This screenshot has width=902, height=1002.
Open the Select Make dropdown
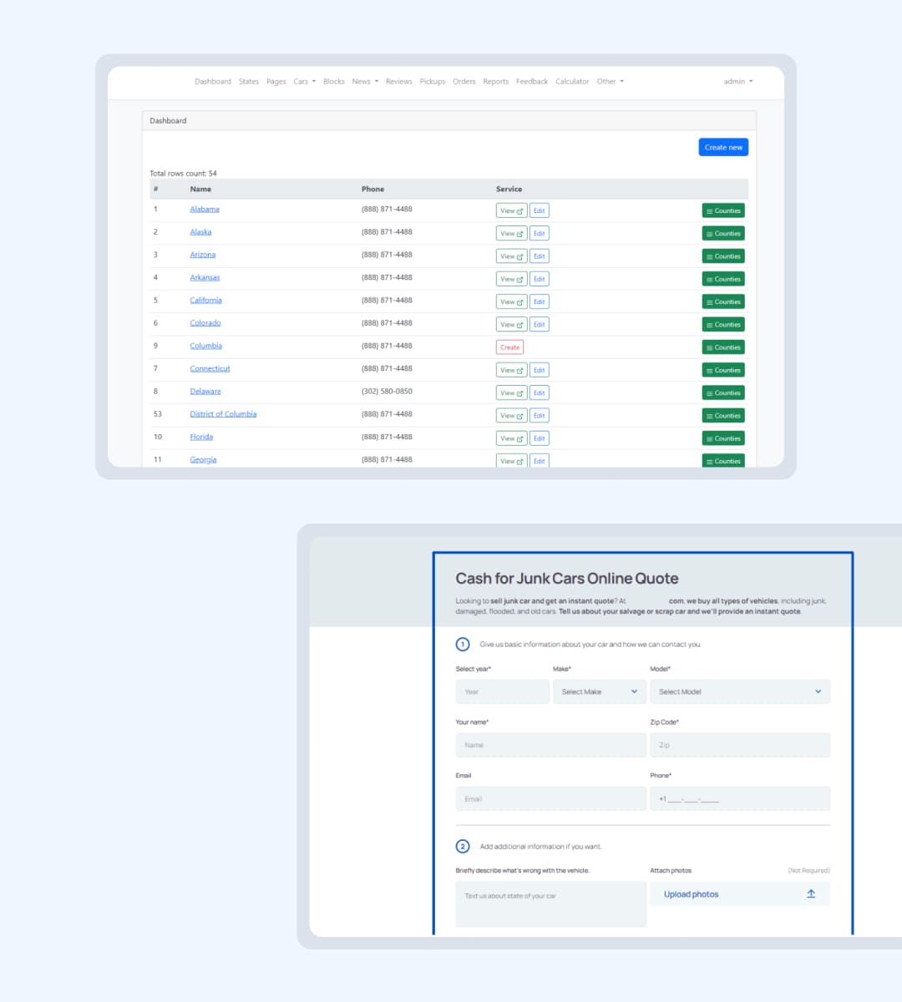599,692
